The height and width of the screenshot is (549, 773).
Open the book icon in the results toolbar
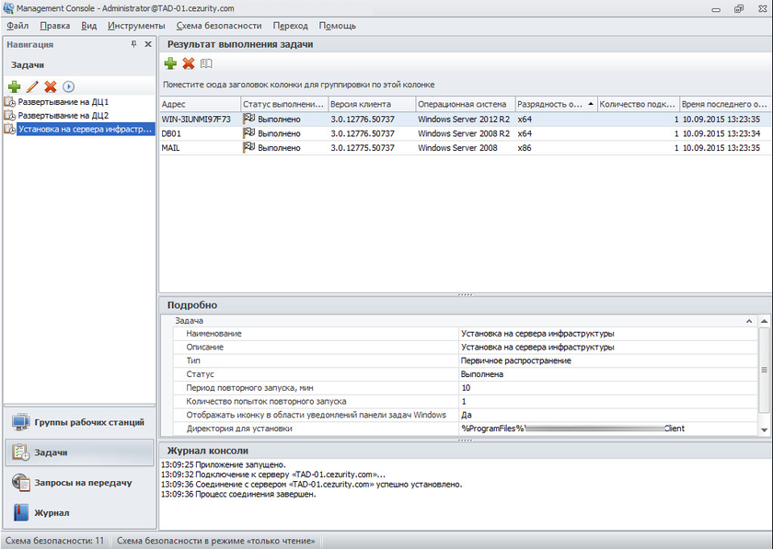click(x=207, y=63)
